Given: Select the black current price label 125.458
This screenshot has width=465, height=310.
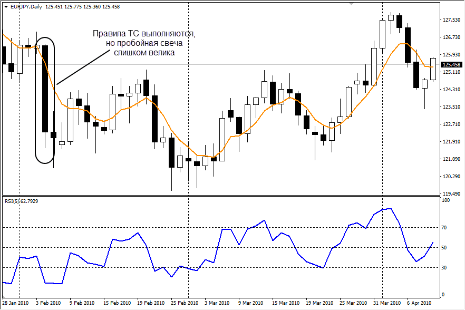Looking at the screenshot, I should tap(452, 65).
